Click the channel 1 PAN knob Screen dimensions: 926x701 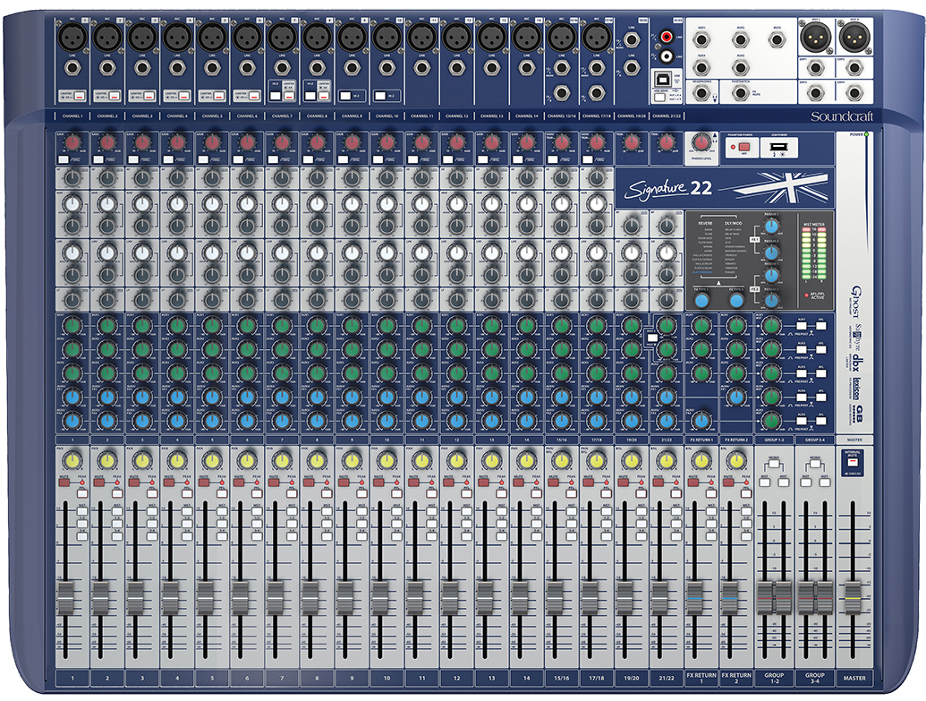click(x=72, y=459)
